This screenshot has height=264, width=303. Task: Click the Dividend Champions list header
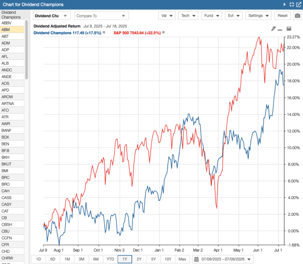point(11,14)
